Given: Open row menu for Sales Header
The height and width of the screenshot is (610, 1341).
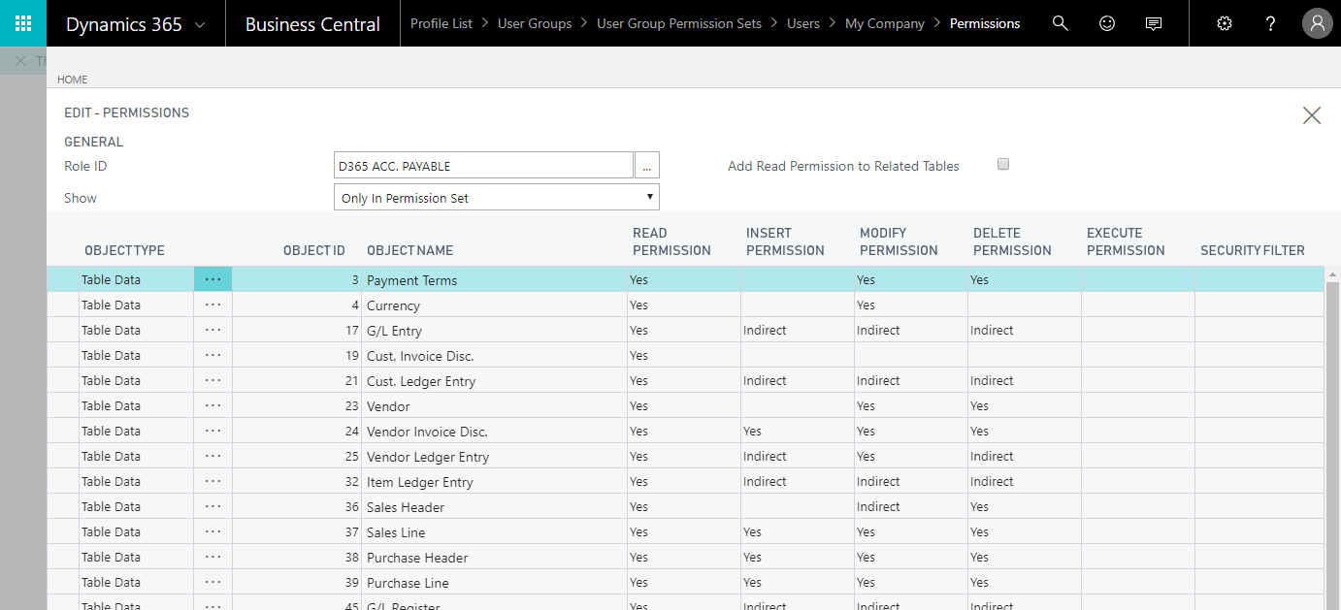Looking at the screenshot, I should tap(213, 506).
